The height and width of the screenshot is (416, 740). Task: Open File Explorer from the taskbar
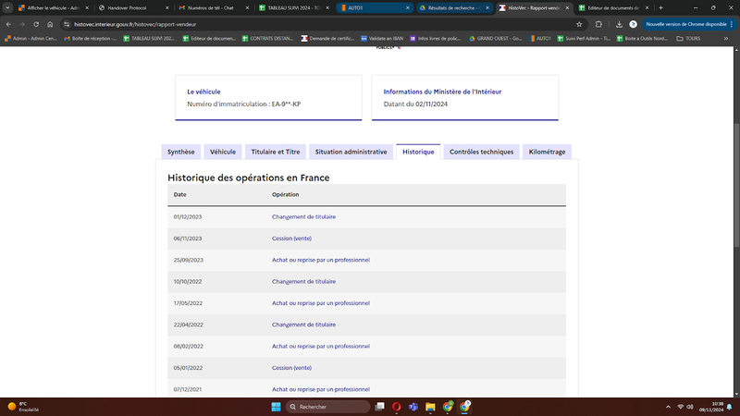coord(430,407)
